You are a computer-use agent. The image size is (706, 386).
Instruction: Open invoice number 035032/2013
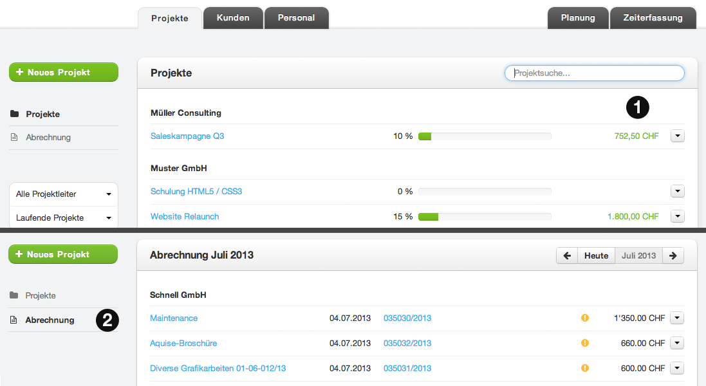pos(407,344)
